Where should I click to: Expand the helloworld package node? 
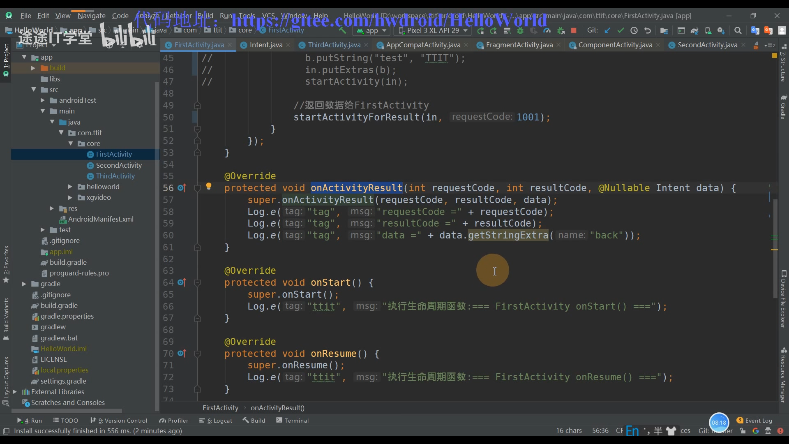coord(70,187)
